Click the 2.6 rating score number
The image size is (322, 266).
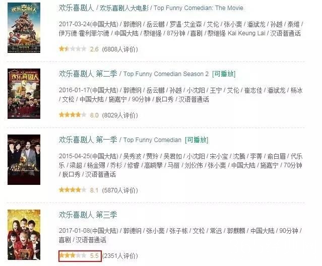point(94,49)
